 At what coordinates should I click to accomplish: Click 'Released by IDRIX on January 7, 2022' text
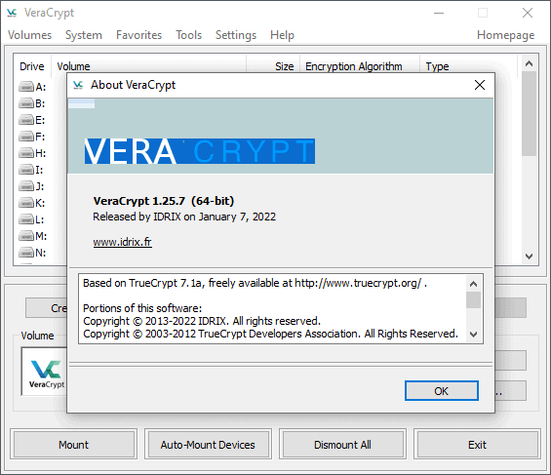(184, 217)
